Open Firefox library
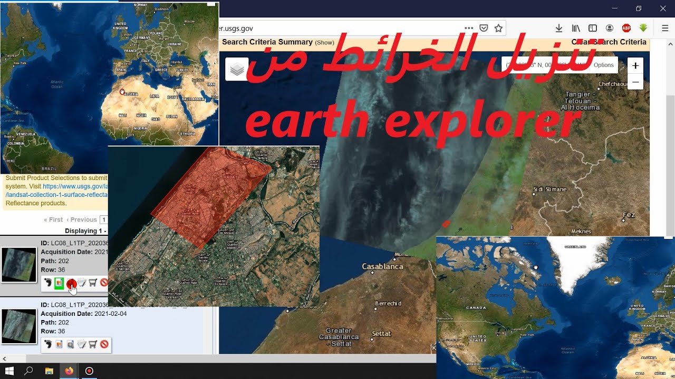The image size is (675, 379). (x=576, y=28)
